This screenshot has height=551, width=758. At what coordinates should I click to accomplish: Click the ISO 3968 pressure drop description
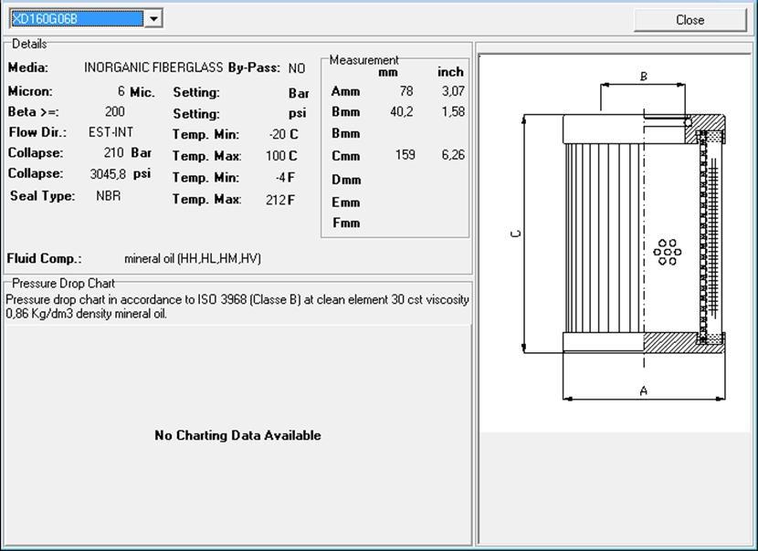[237, 306]
